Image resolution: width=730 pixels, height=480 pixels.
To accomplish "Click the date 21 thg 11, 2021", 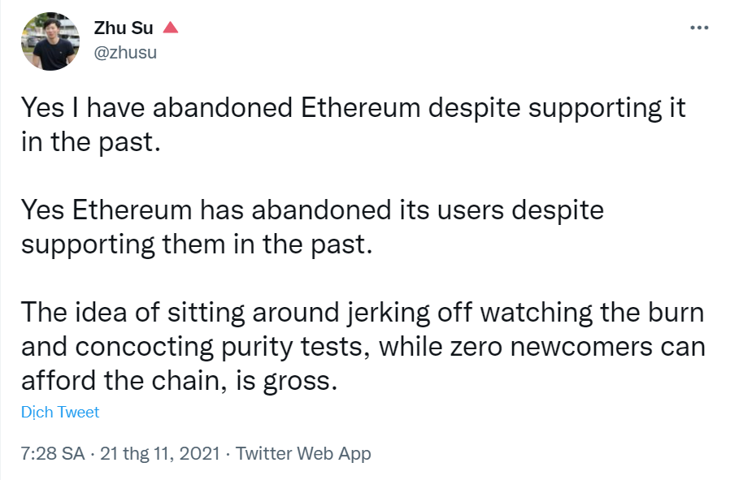I will click(x=159, y=454).
